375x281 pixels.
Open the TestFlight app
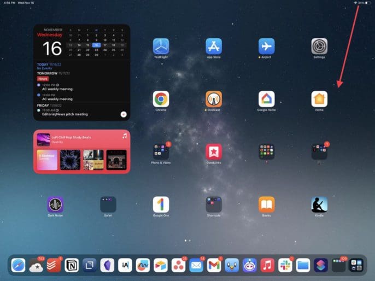[161, 46]
